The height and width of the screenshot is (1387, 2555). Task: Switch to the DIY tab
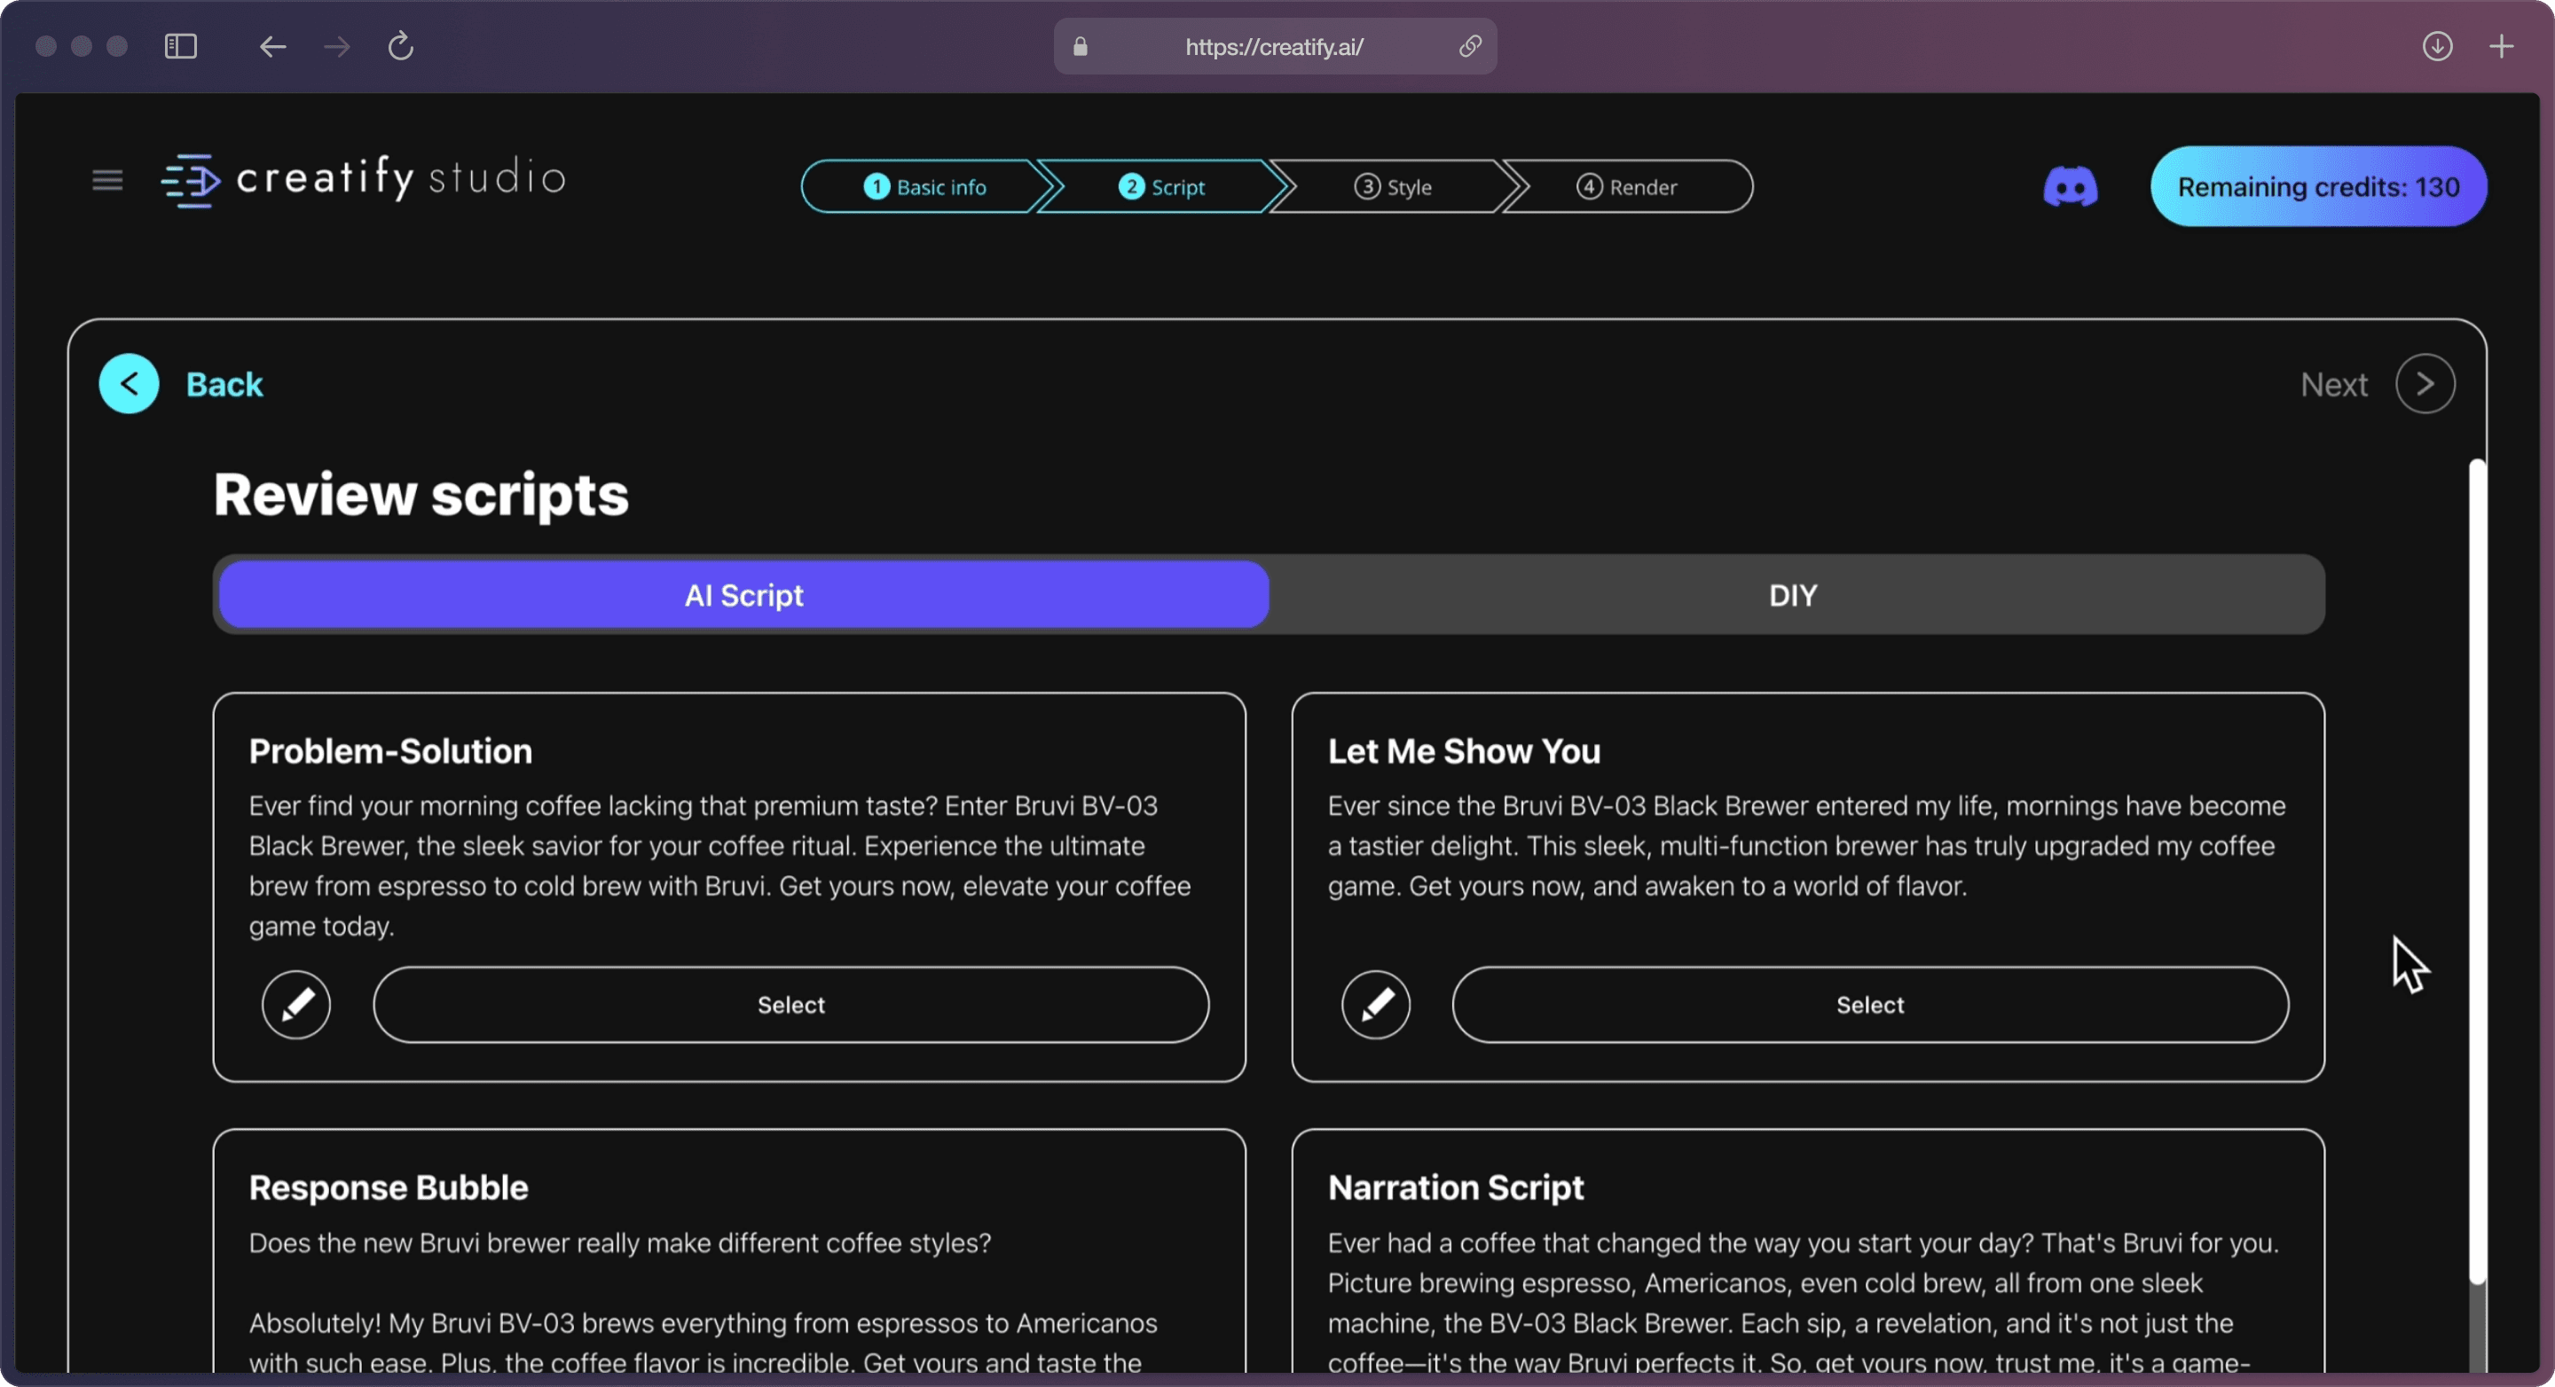click(x=1791, y=594)
